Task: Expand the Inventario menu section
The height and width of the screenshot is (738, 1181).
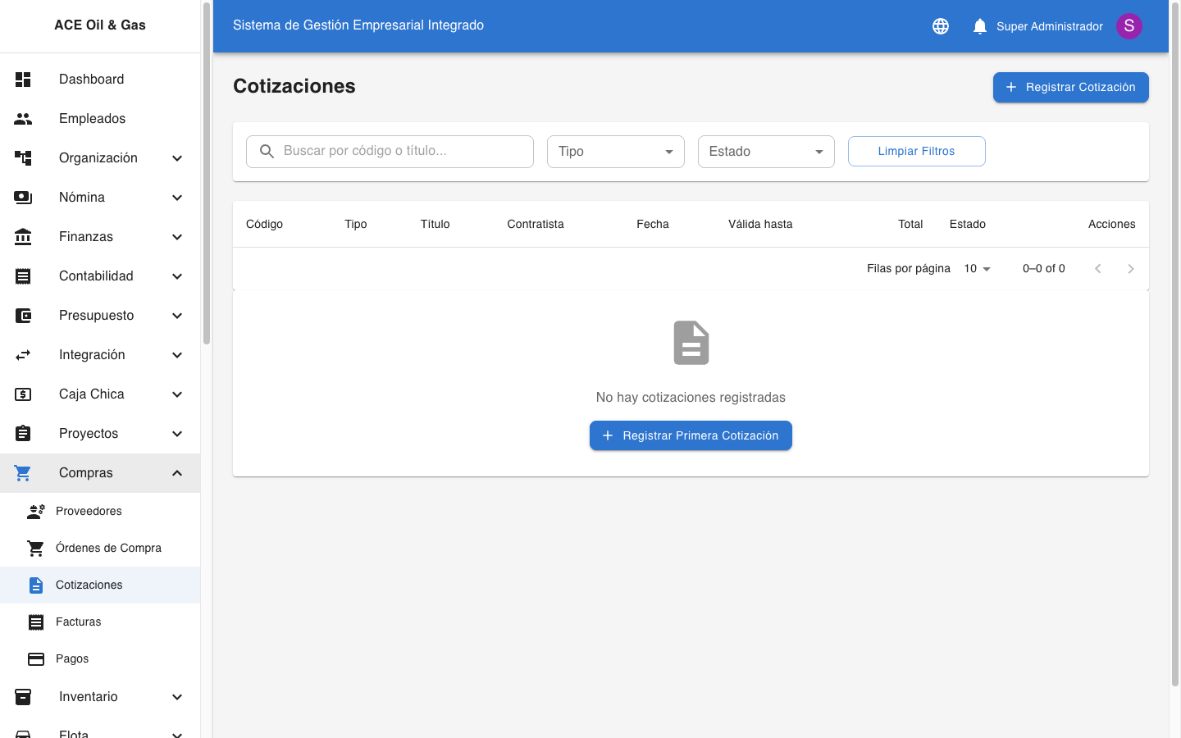Action: [x=177, y=697]
